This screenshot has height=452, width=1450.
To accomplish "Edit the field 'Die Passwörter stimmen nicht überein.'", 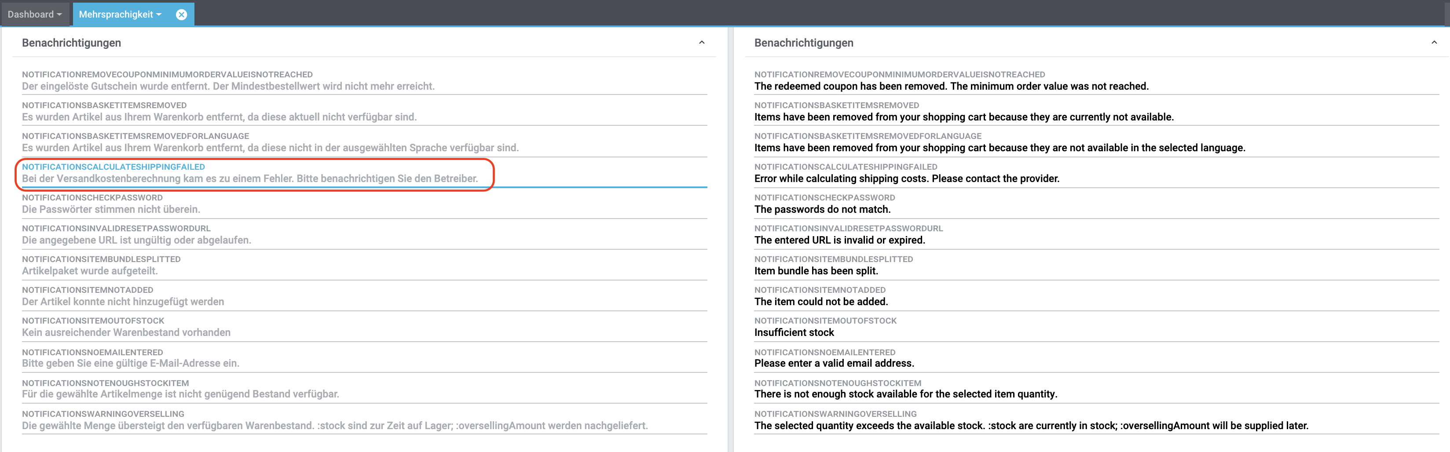I will [364, 209].
